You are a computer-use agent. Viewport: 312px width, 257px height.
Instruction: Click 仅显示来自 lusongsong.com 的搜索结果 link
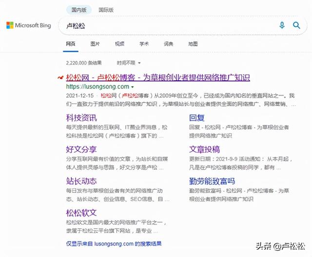pos(114,243)
